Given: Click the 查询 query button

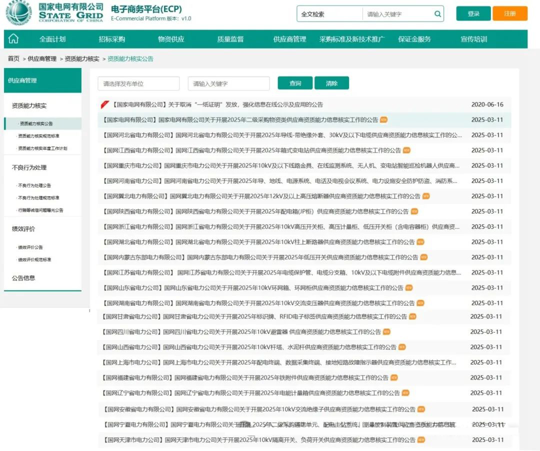Looking at the screenshot, I should point(295,83).
